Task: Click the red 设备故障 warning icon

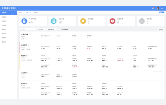Action: point(112,21)
